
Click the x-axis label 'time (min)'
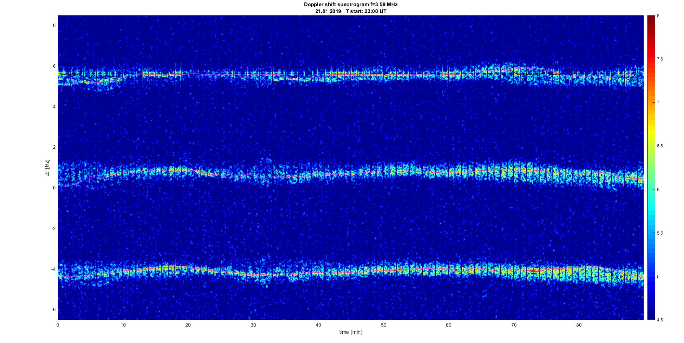[x=351, y=332]
